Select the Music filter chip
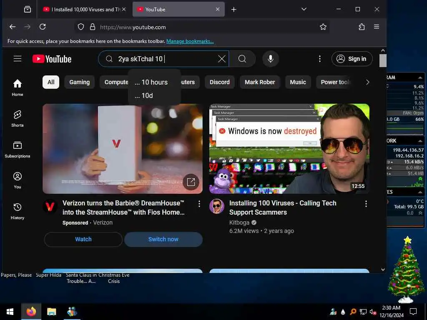Image resolution: width=427 pixels, height=320 pixels. [298, 82]
